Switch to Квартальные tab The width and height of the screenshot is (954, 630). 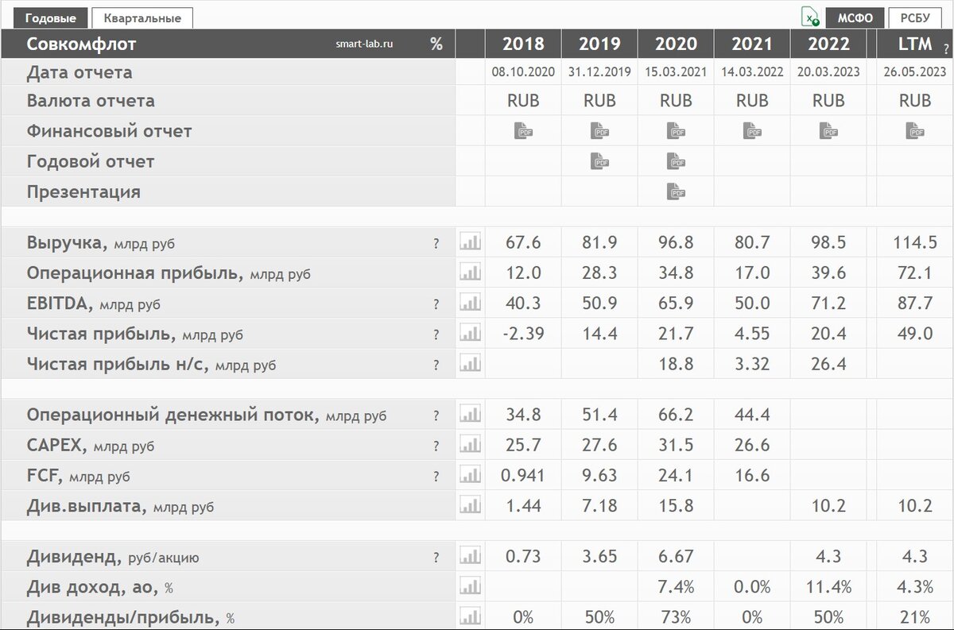(x=142, y=17)
